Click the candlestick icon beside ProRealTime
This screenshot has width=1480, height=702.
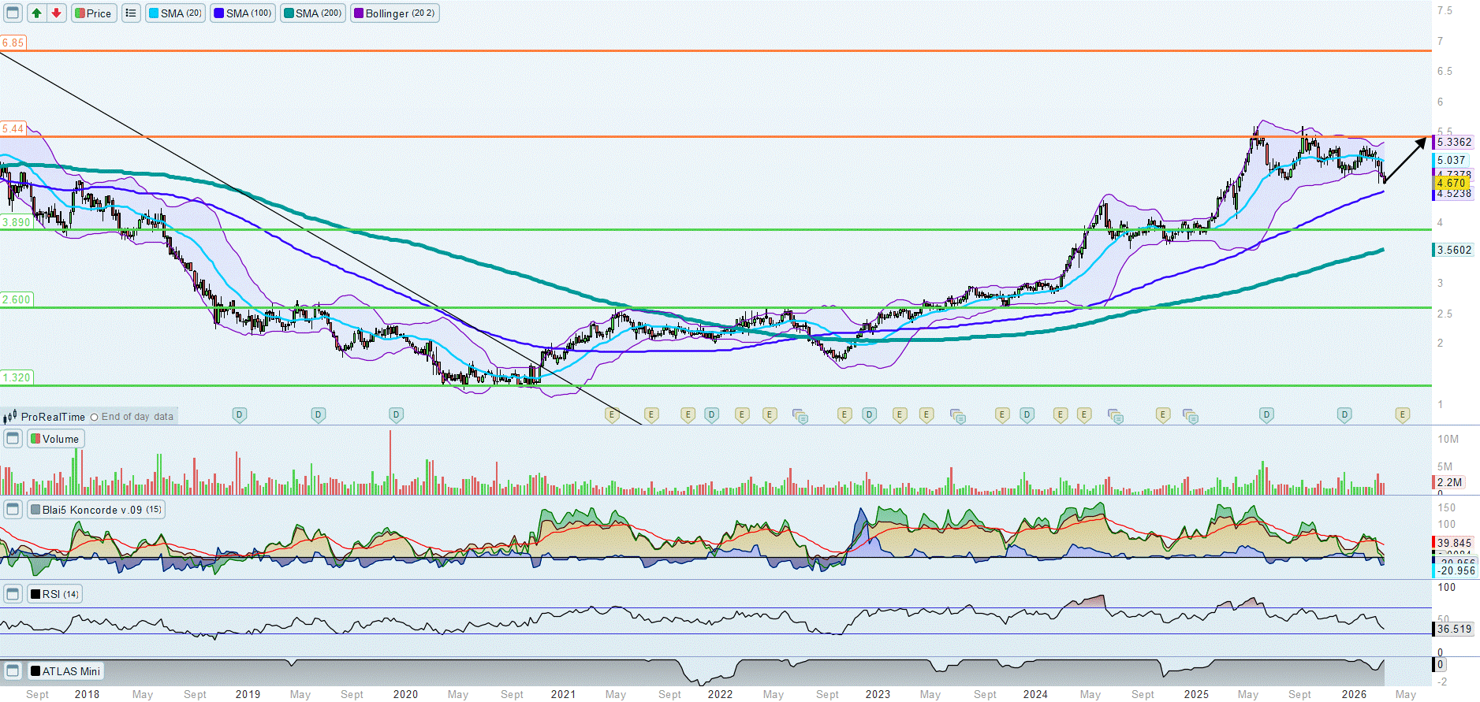pos(10,417)
